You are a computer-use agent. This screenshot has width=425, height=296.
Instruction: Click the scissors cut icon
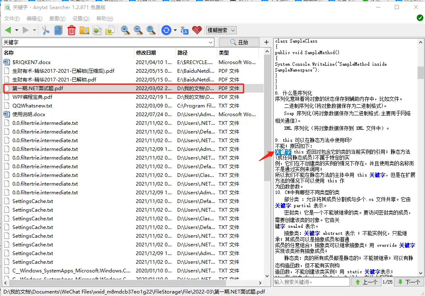(x=46, y=30)
